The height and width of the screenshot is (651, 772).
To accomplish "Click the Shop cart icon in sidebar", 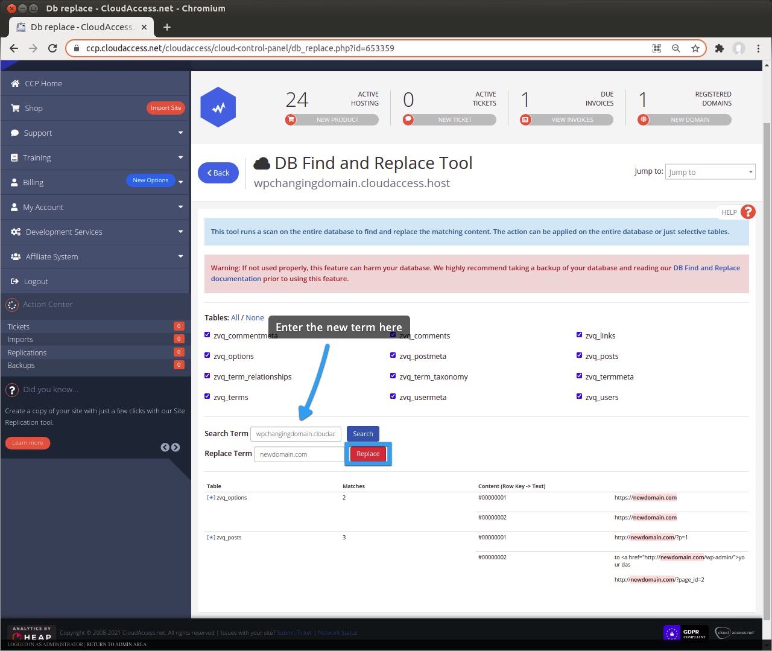I will pos(15,108).
